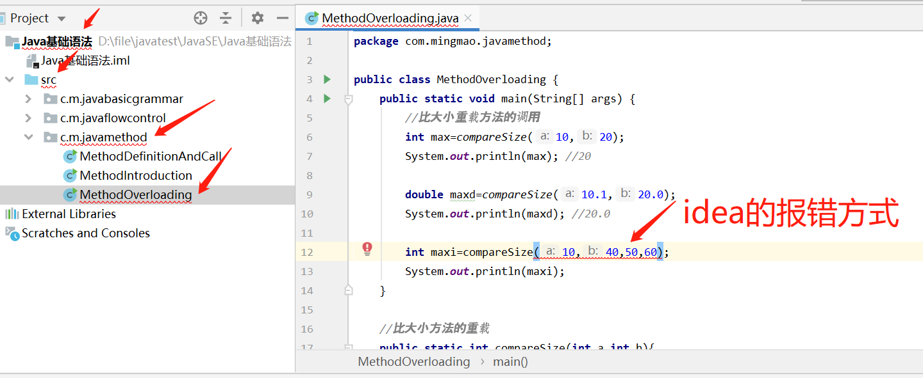Open the Project view dropdown

click(62, 19)
